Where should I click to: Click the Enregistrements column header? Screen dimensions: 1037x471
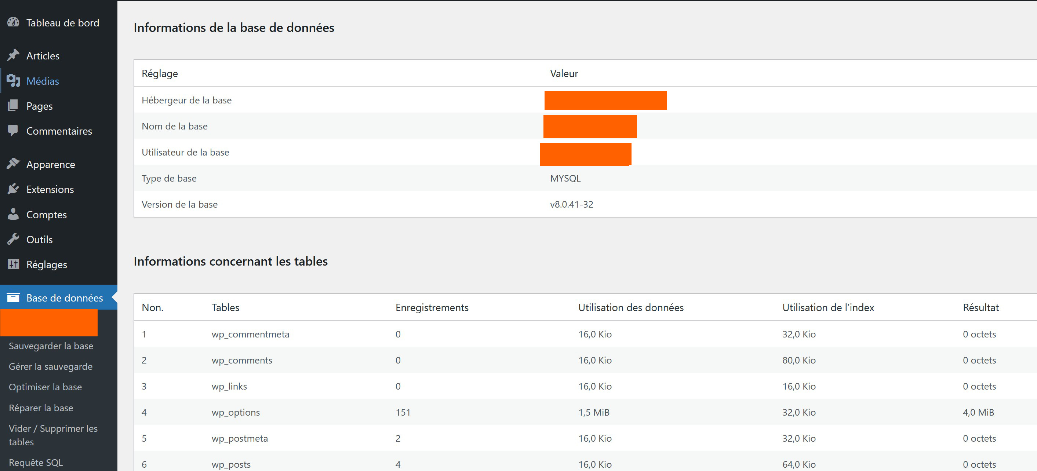click(432, 307)
